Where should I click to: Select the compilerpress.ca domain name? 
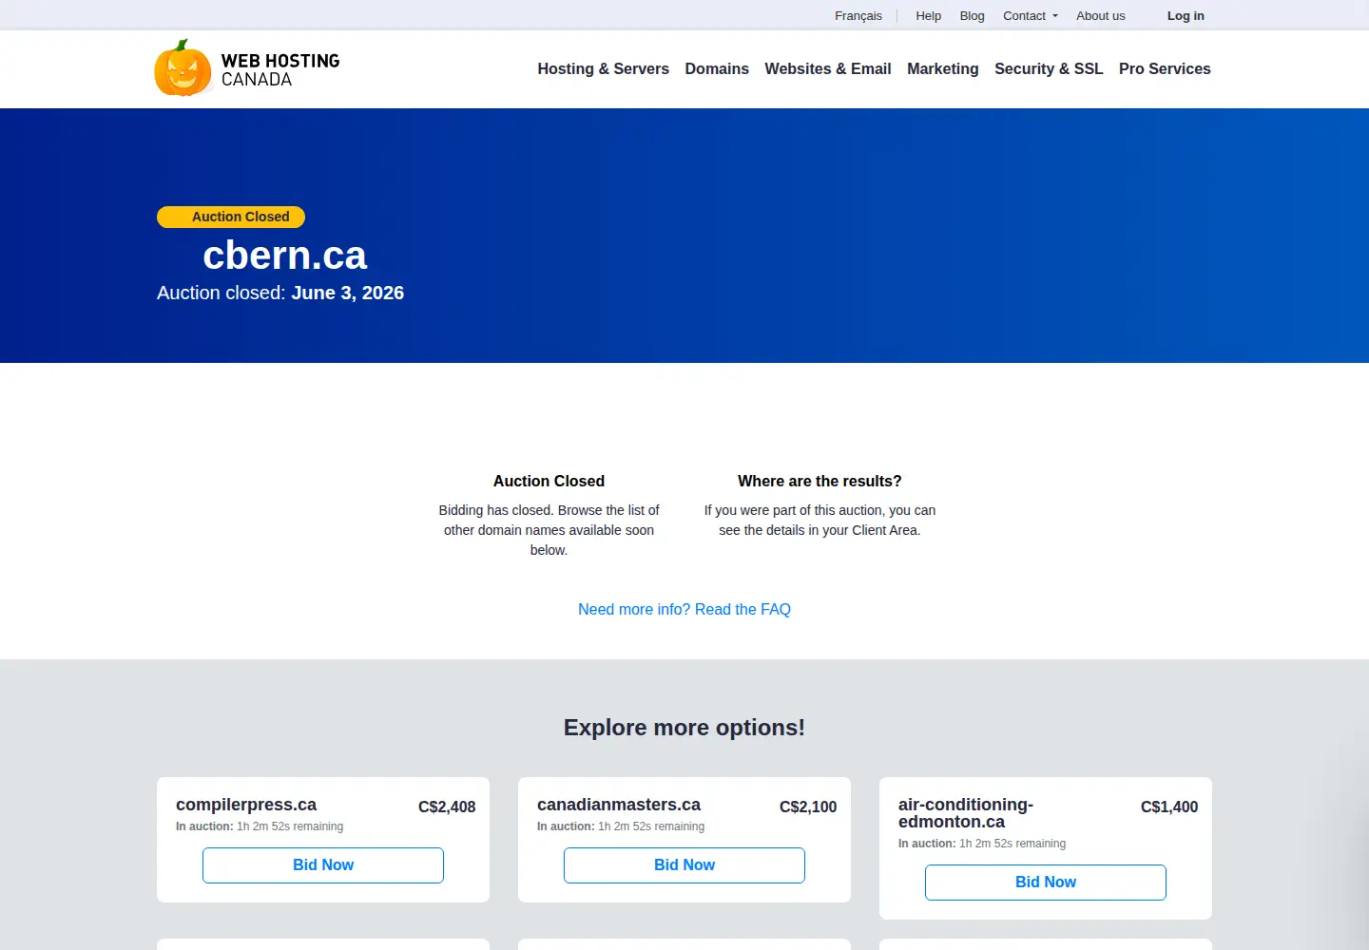point(246,805)
